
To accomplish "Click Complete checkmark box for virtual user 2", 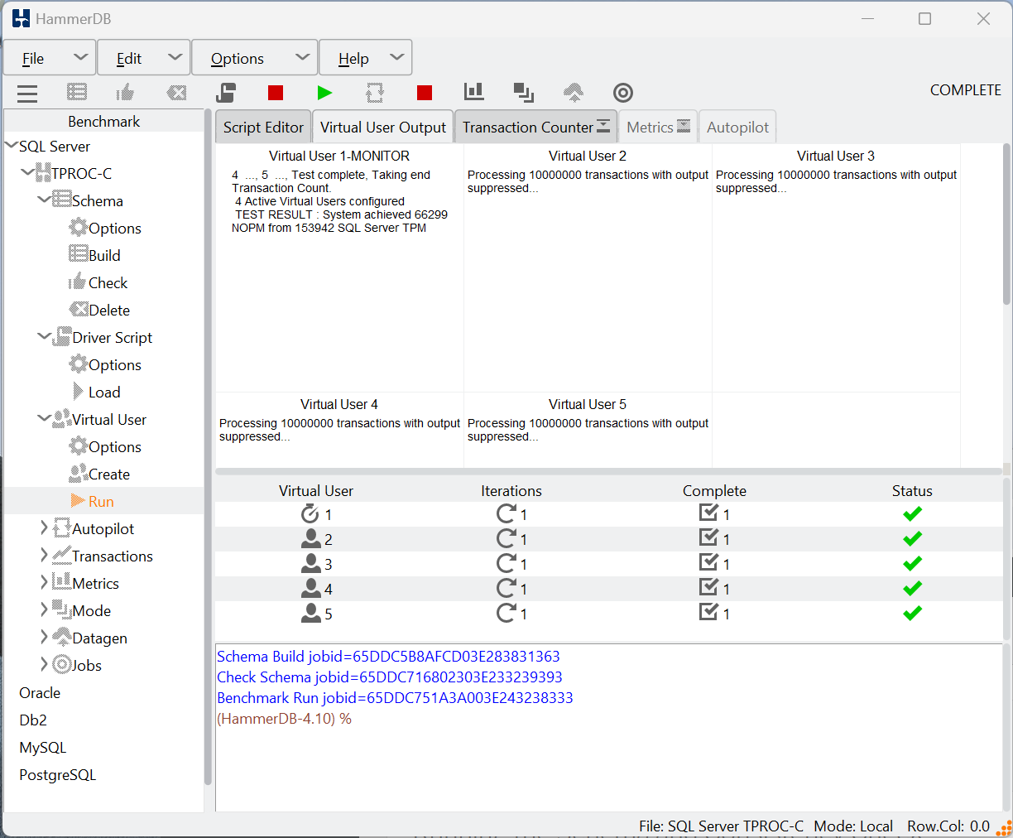I will coord(708,537).
